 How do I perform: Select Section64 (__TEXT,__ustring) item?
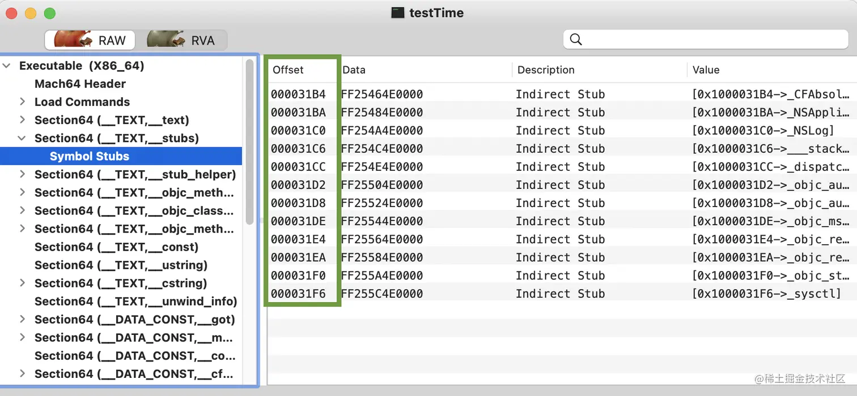(121, 265)
